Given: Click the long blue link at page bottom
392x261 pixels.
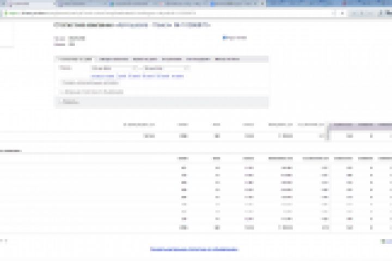Looking at the screenshot, I should 194,248.
